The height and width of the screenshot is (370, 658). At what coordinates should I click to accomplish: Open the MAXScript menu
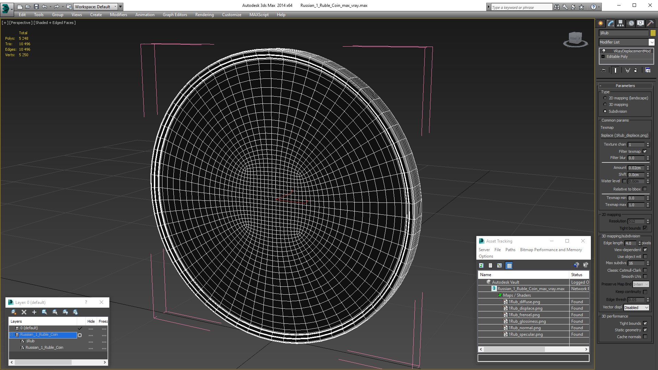259,15
